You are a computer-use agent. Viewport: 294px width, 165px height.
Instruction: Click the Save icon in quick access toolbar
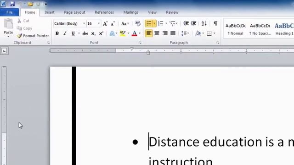12,4
